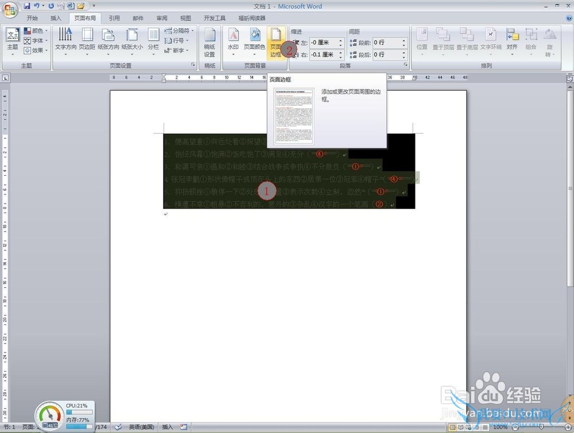Open 段落 paragraph dialog launcher
Viewport: 574px width, 433px height.
(406, 64)
